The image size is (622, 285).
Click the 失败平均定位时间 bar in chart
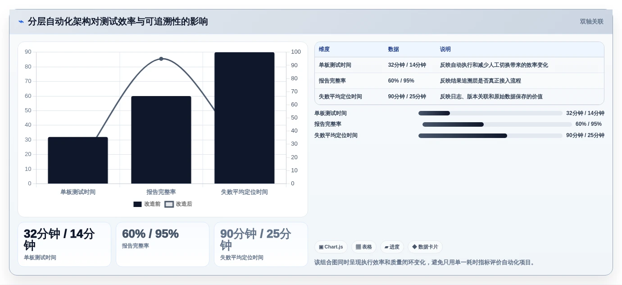[245, 118]
